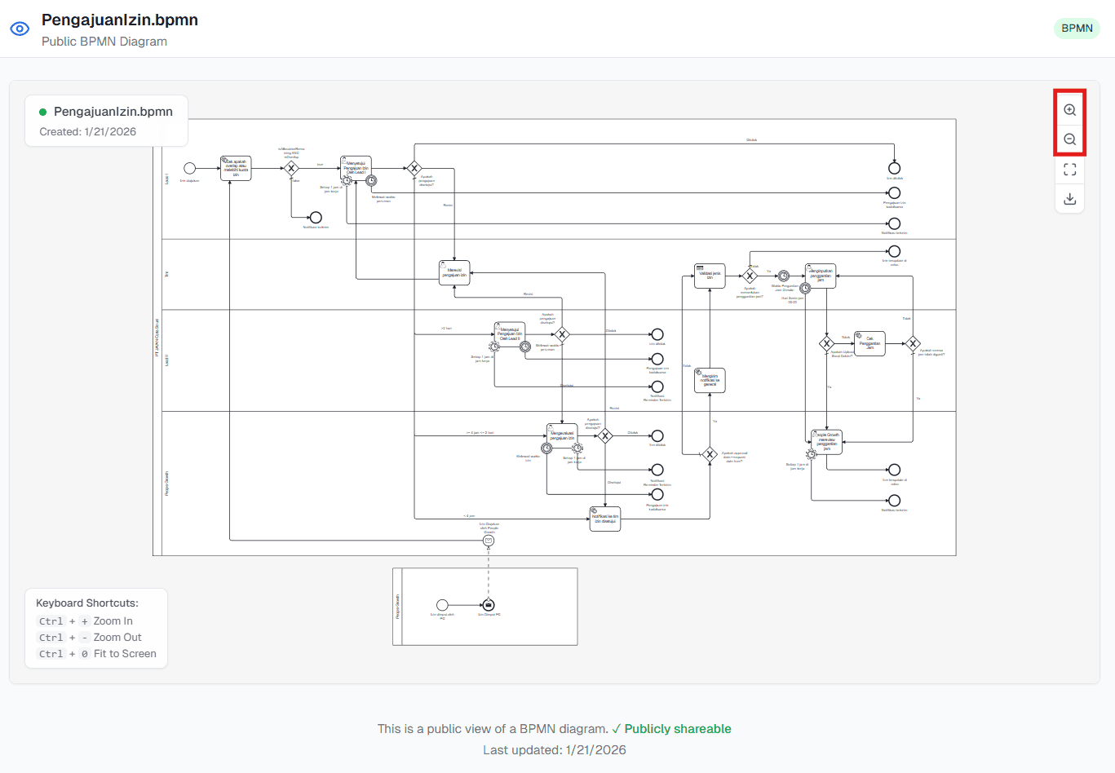Zoom out of the BPMN diagram
This screenshot has width=1115, height=773.
pyautogui.click(x=1069, y=139)
